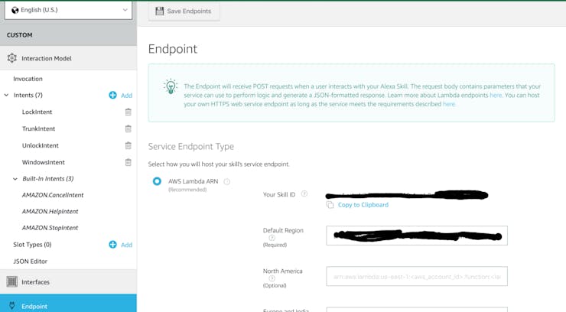Image resolution: width=566 pixels, height=312 pixels.
Task: Click the Default Region input field
Action: click(417, 236)
